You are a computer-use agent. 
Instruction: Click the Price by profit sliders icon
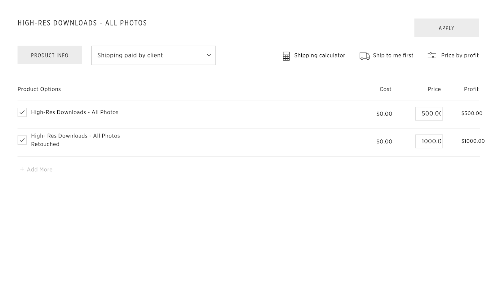pos(432,55)
